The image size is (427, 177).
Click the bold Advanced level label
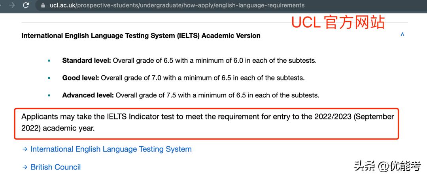[88, 95]
